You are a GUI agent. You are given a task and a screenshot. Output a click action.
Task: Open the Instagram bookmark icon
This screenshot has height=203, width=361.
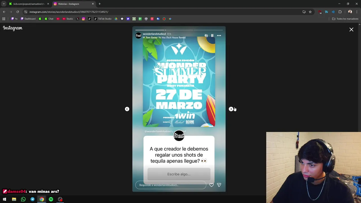(x=83, y=19)
